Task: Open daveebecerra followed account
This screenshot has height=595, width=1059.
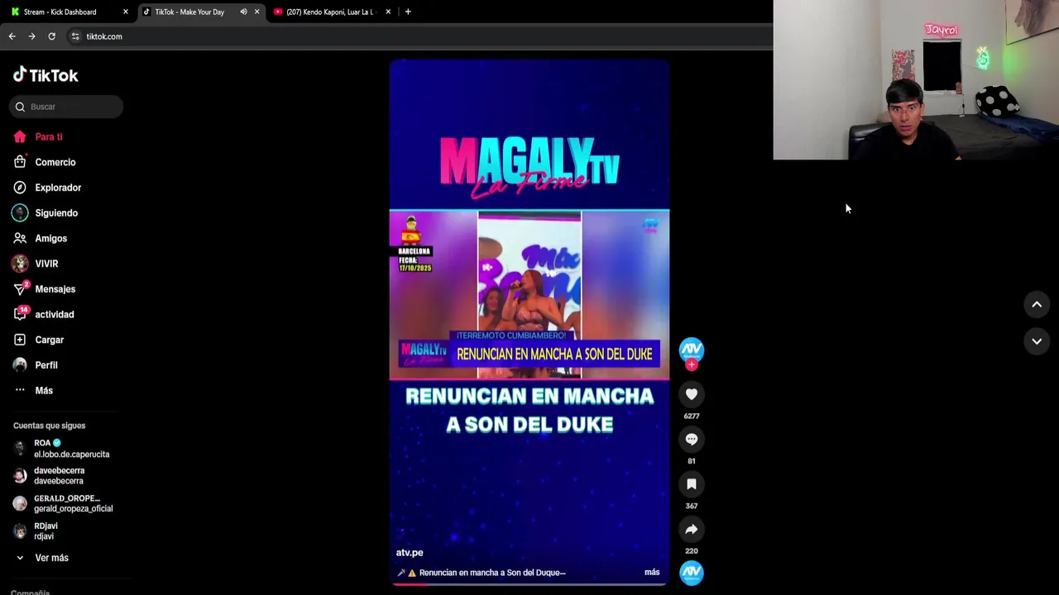Action: point(51,476)
